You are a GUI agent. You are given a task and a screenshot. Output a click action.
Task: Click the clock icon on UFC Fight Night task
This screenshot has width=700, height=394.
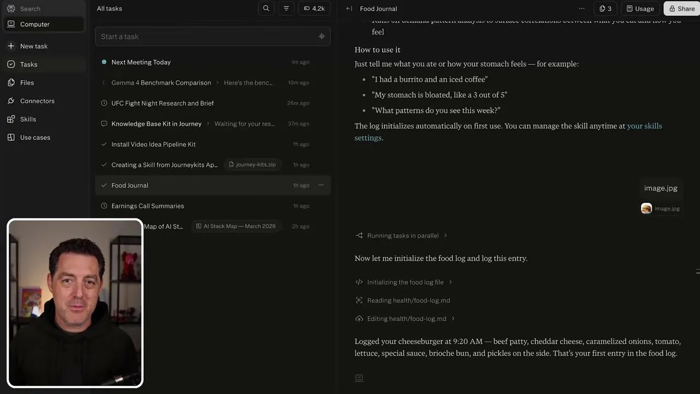tap(104, 103)
